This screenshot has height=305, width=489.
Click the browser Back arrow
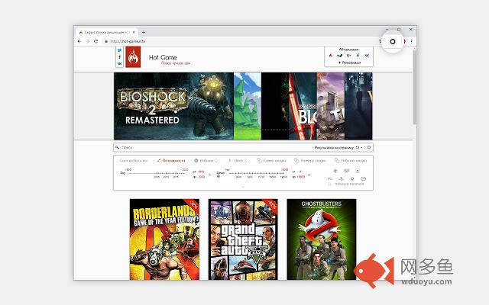point(79,41)
